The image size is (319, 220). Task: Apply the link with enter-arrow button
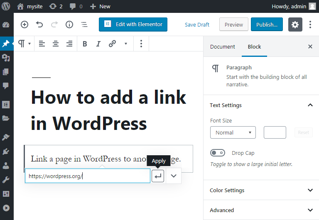tap(158, 176)
